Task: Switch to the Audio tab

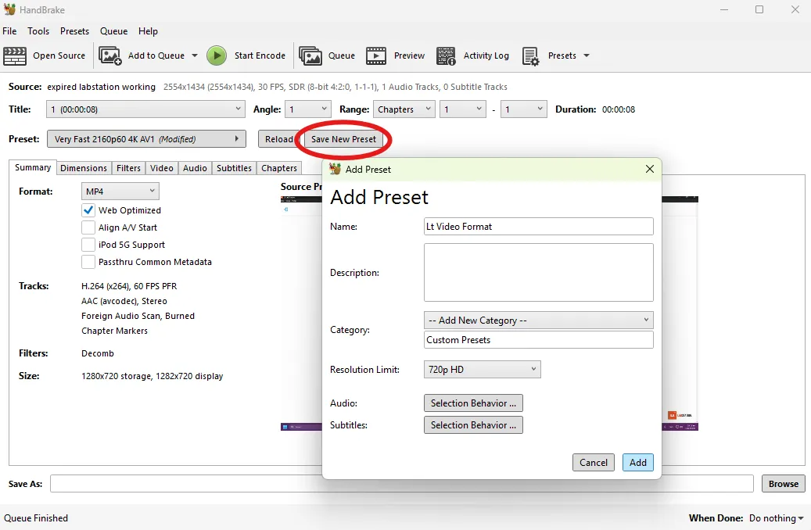Action: click(x=195, y=168)
